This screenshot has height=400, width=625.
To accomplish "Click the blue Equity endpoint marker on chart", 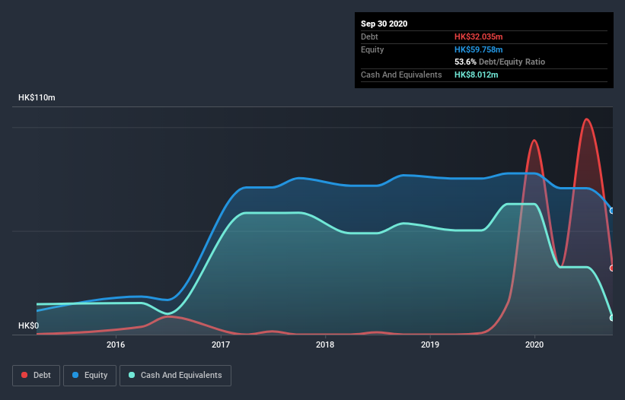I will coord(612,211).
